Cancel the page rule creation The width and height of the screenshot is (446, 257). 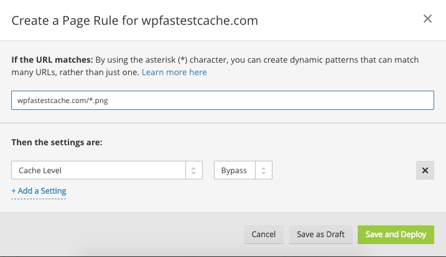263,234
